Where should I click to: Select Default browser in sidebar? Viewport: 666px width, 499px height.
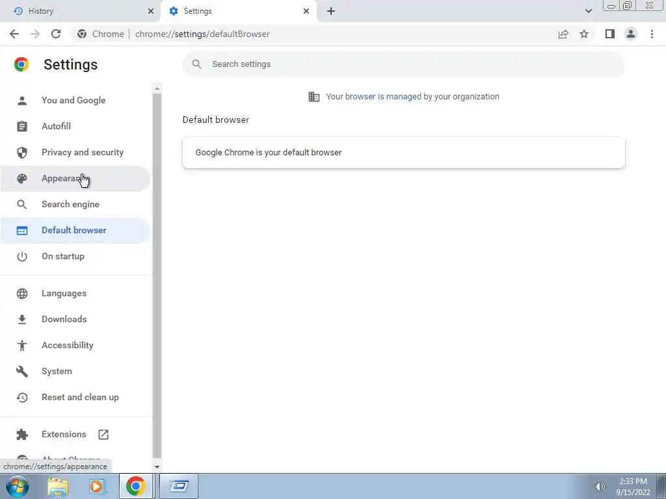(x=75, y=231)
